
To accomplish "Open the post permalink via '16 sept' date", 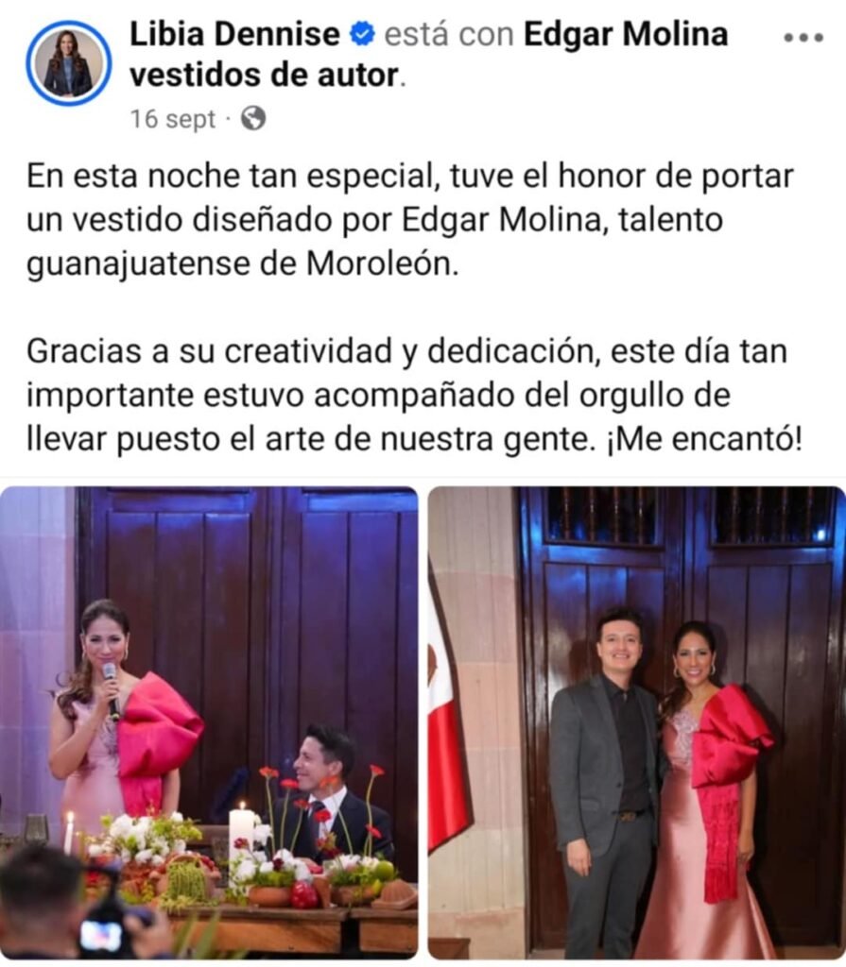I will pyautogui.click(x=173, y=119).
